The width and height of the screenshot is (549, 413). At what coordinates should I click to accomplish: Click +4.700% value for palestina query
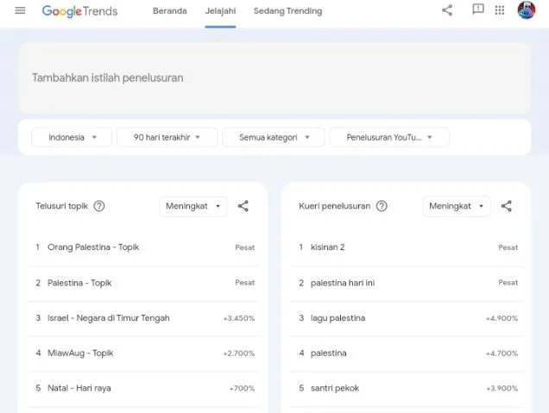tap(502, 354)
